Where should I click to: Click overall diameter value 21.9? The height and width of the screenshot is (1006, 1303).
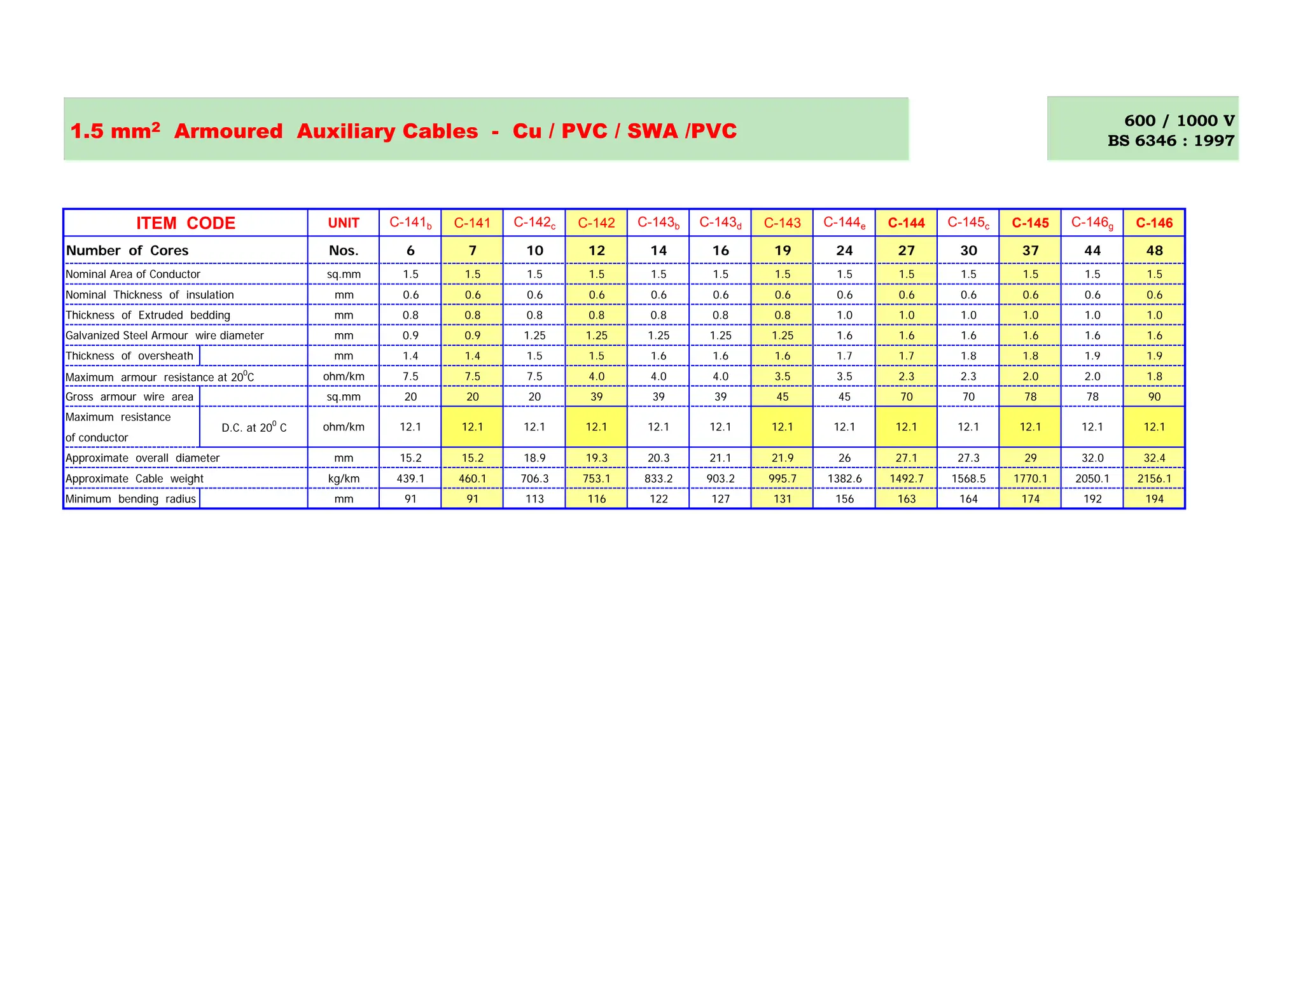(783, 458)
